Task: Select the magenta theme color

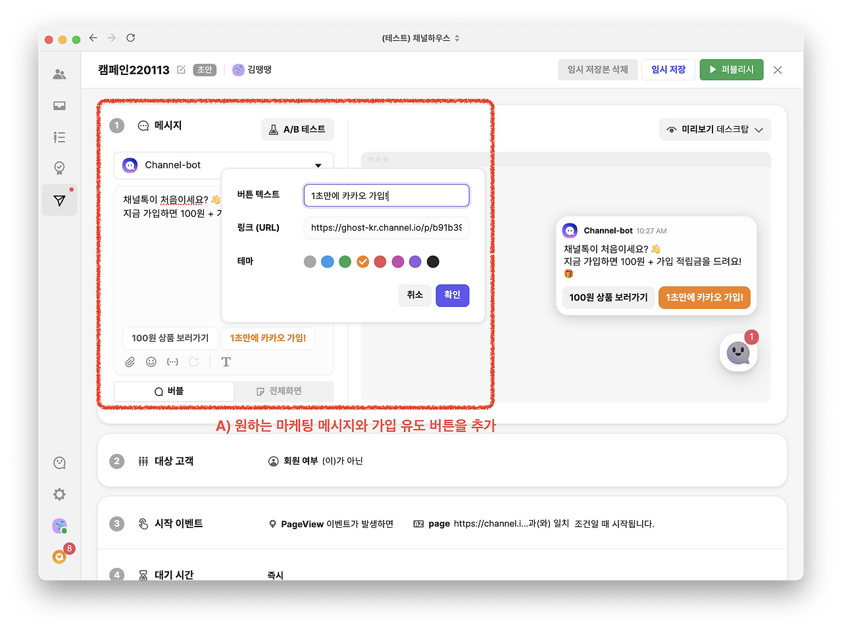Action: pyautogui.click(x=398, y=262)
